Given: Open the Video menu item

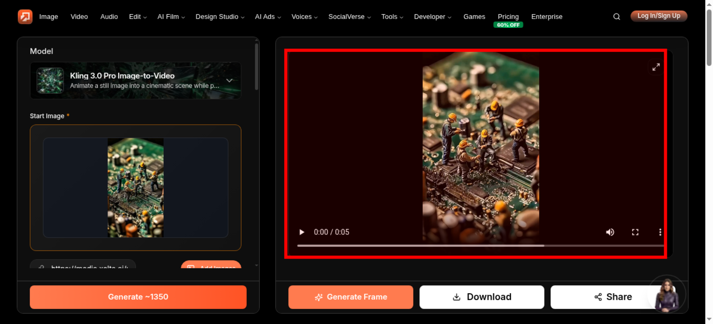Looking at the screenshot, I should [x=79, y=17].
